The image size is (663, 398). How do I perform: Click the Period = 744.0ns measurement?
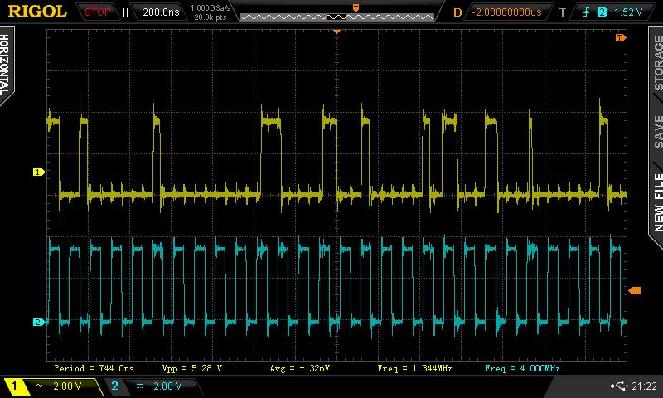94,368
